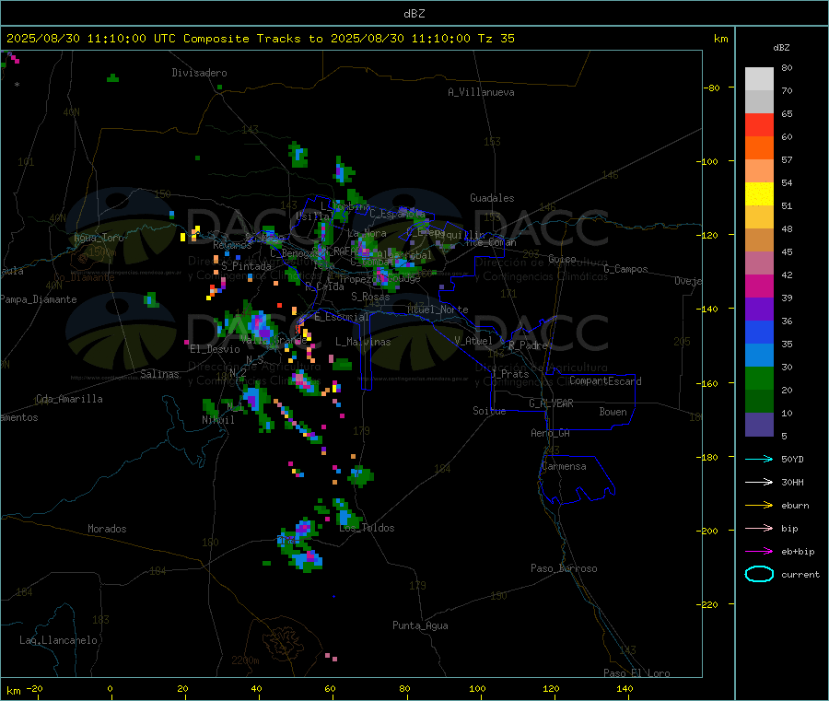
Task: Click the El_Desvio map label
Action: pyautogui.click(x=215, y=349)
